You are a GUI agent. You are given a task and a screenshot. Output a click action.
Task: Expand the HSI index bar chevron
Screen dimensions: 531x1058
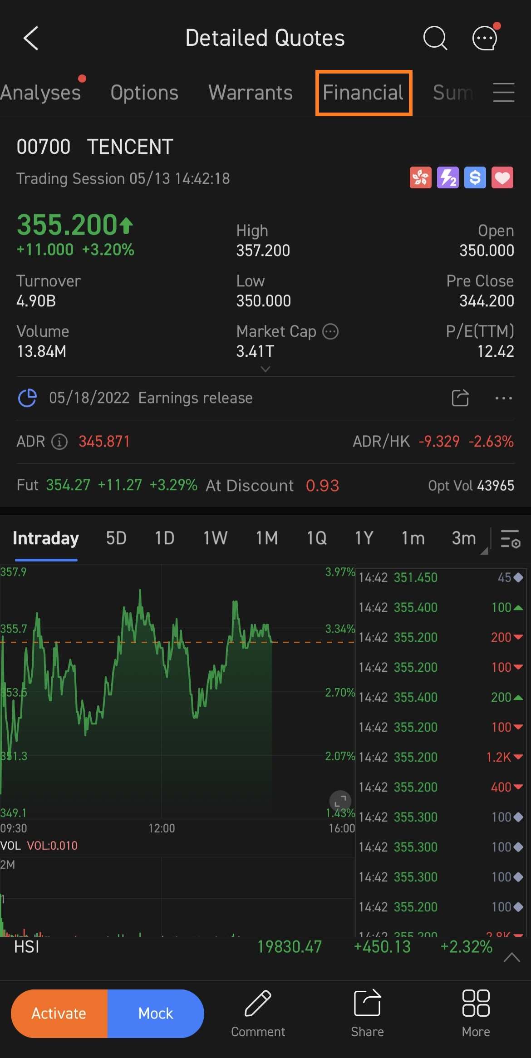512,958
